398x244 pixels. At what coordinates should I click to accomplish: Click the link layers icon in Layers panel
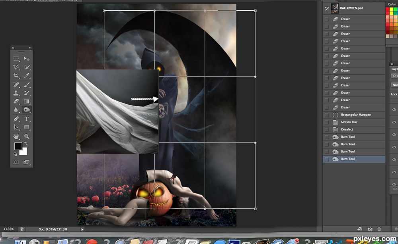[395, 189]
